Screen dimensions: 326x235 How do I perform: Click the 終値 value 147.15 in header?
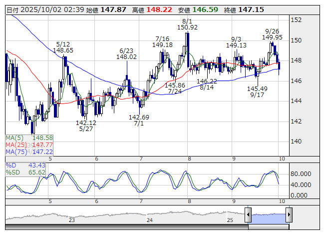point(252,9)
